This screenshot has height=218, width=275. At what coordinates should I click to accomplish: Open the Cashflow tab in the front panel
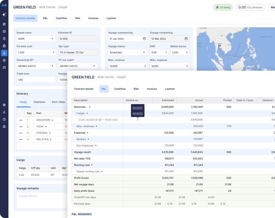(120, 89)
